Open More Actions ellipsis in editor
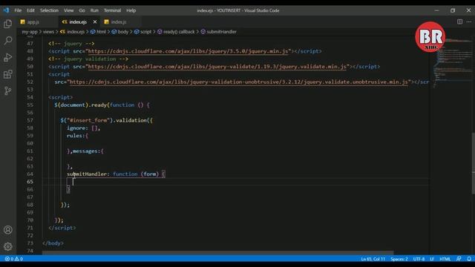 [468, 22]
